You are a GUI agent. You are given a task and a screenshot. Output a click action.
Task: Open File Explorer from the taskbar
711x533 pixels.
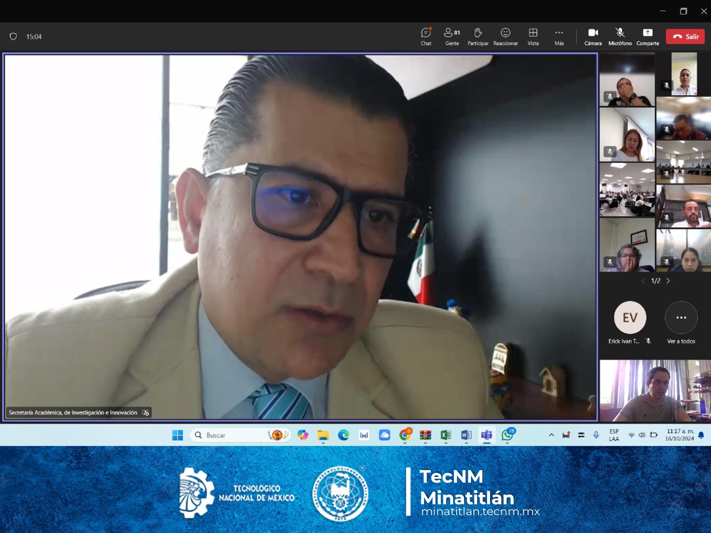point(323,435)
